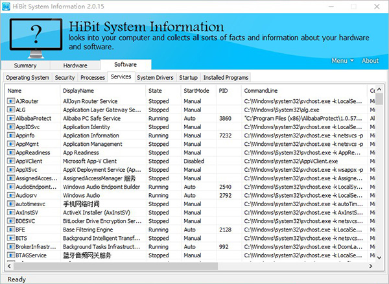Click PID value 7232
Screen dimensions: 389x284
225,136
